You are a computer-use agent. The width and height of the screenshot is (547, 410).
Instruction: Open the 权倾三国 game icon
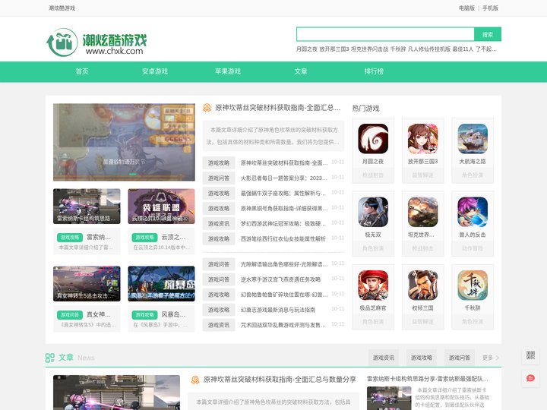tap(423, 285)
